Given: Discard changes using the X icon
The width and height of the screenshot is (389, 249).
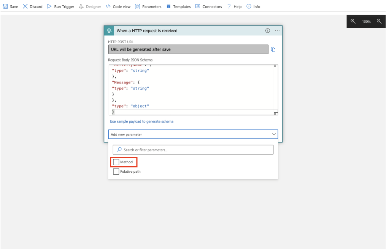Looking at the screenshot, I should coord(25,6).
